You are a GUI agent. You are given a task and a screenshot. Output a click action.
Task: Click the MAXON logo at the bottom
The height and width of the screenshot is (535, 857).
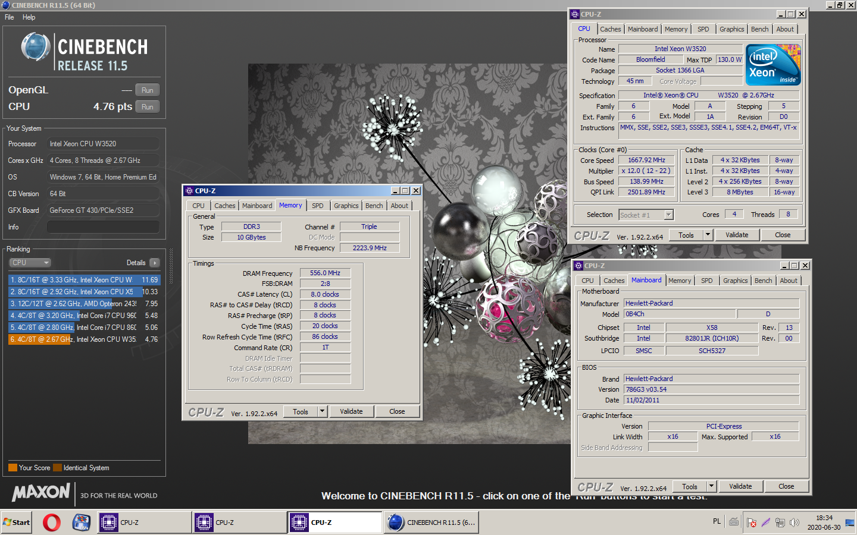[41, 492]
